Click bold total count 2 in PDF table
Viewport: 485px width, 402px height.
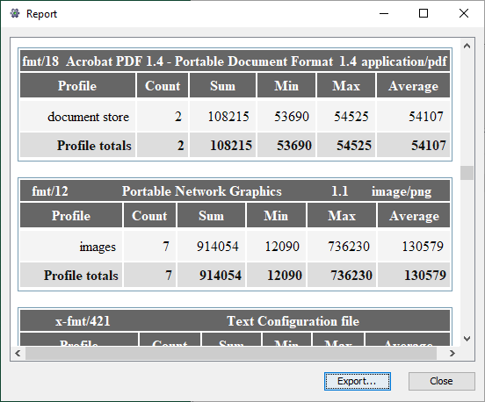coord(163,145)
